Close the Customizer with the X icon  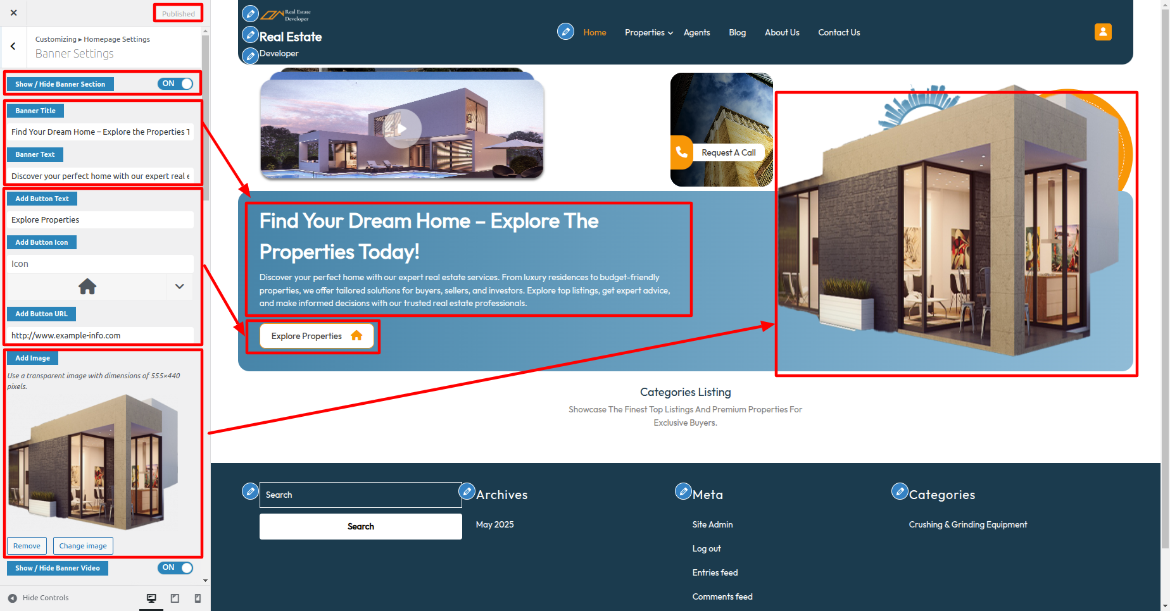coord(14,13)
